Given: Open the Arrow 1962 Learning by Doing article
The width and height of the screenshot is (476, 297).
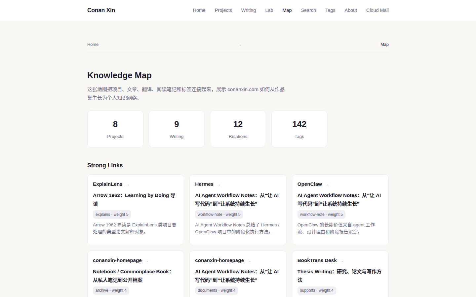Looking at the screenshot, I should coord(134,200).
